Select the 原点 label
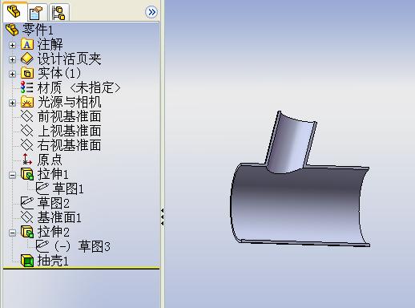This screenshot has width=415, height=308. coord(50,160)
